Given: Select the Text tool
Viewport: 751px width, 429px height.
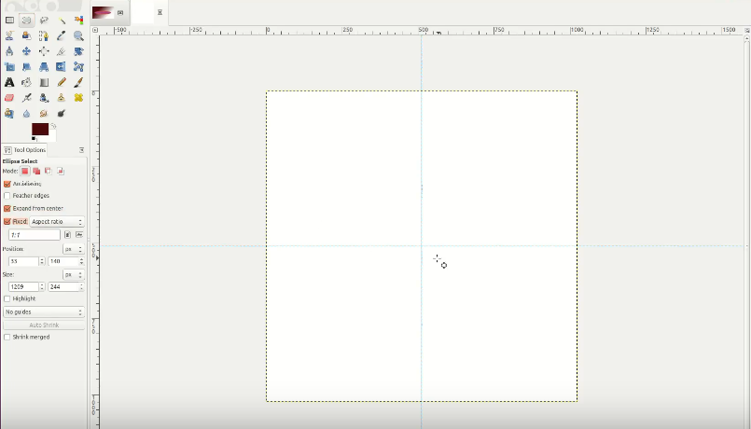Looking at the screenshot, I should [x=9, y=82].
